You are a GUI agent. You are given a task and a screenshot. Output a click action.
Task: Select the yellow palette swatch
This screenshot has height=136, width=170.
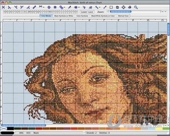159,129
